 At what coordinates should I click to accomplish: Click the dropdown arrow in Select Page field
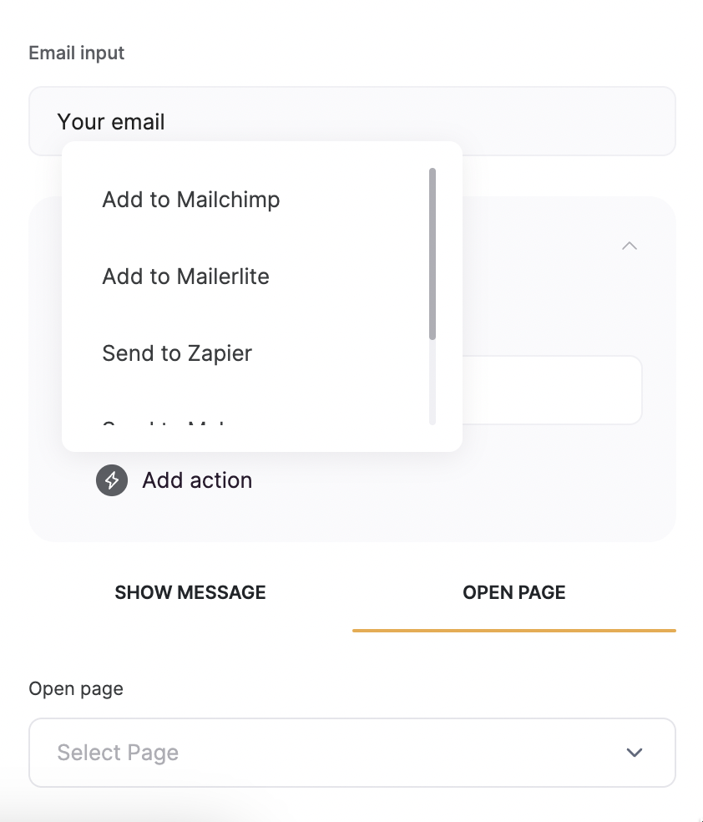click(x=634, y=752)
